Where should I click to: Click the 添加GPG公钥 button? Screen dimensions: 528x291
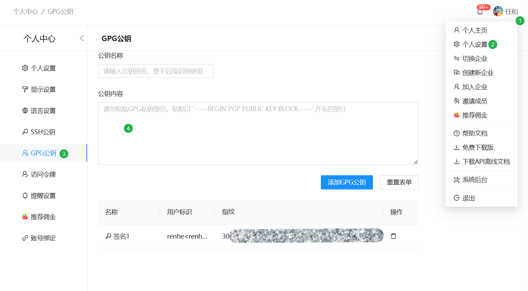(346, 182)
